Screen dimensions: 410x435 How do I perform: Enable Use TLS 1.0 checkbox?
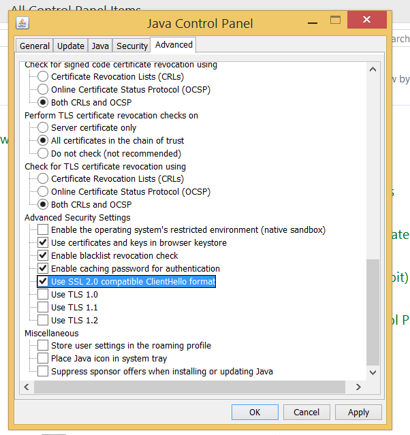[x=43, y=294]
